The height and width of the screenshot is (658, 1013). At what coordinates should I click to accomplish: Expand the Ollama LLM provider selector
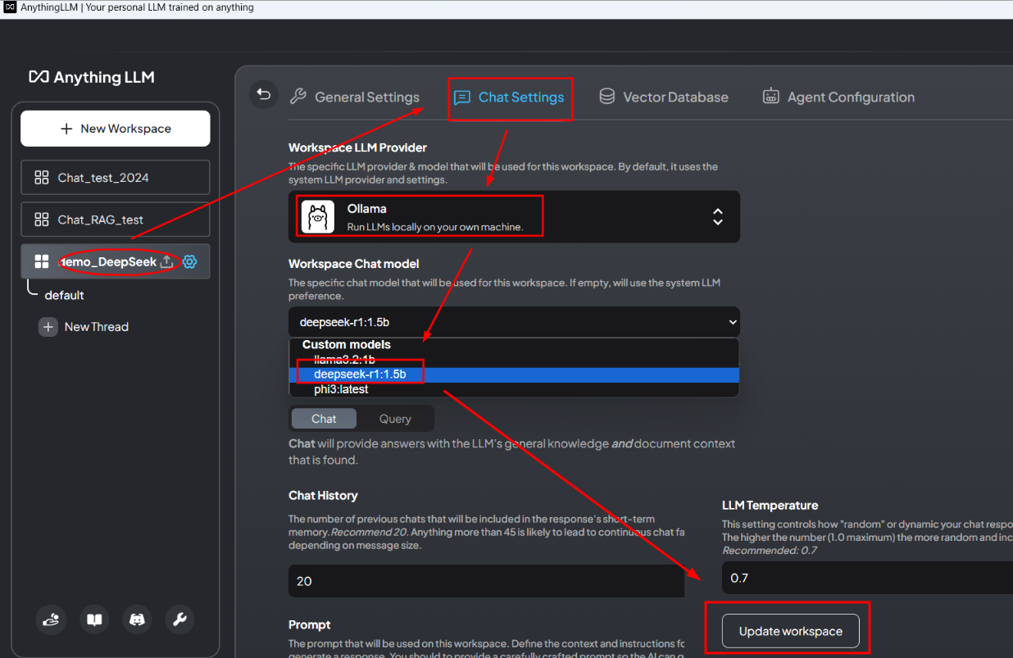click(x=514, y=217)
